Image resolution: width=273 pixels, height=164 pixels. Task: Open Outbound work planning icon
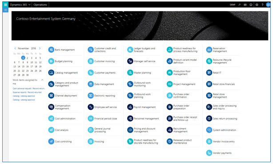130,96
